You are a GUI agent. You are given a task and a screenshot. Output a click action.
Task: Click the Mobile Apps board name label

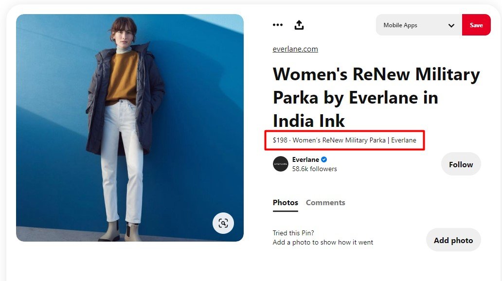(400, 25)
